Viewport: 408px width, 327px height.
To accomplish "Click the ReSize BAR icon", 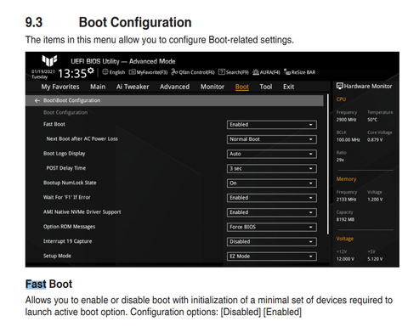I will [287, 72].
